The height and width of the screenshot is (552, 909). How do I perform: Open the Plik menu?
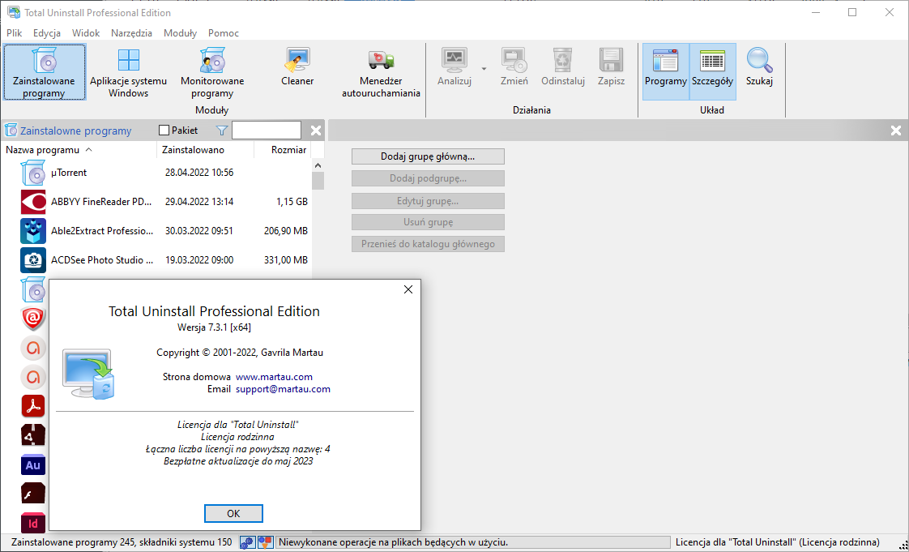(x=15, y=33)
